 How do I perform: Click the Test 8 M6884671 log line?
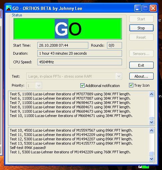(x=70, y=107)
